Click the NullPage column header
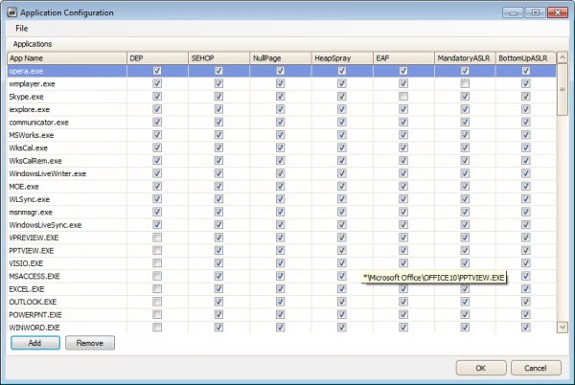The image size is (575, 385). (x=281, y=57)
